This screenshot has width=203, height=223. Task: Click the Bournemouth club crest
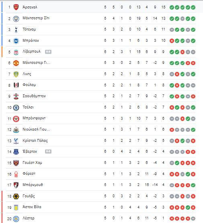16,185
